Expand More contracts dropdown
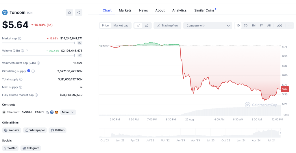The height and width of the screenshot is (153, 296). click(68, 112)
